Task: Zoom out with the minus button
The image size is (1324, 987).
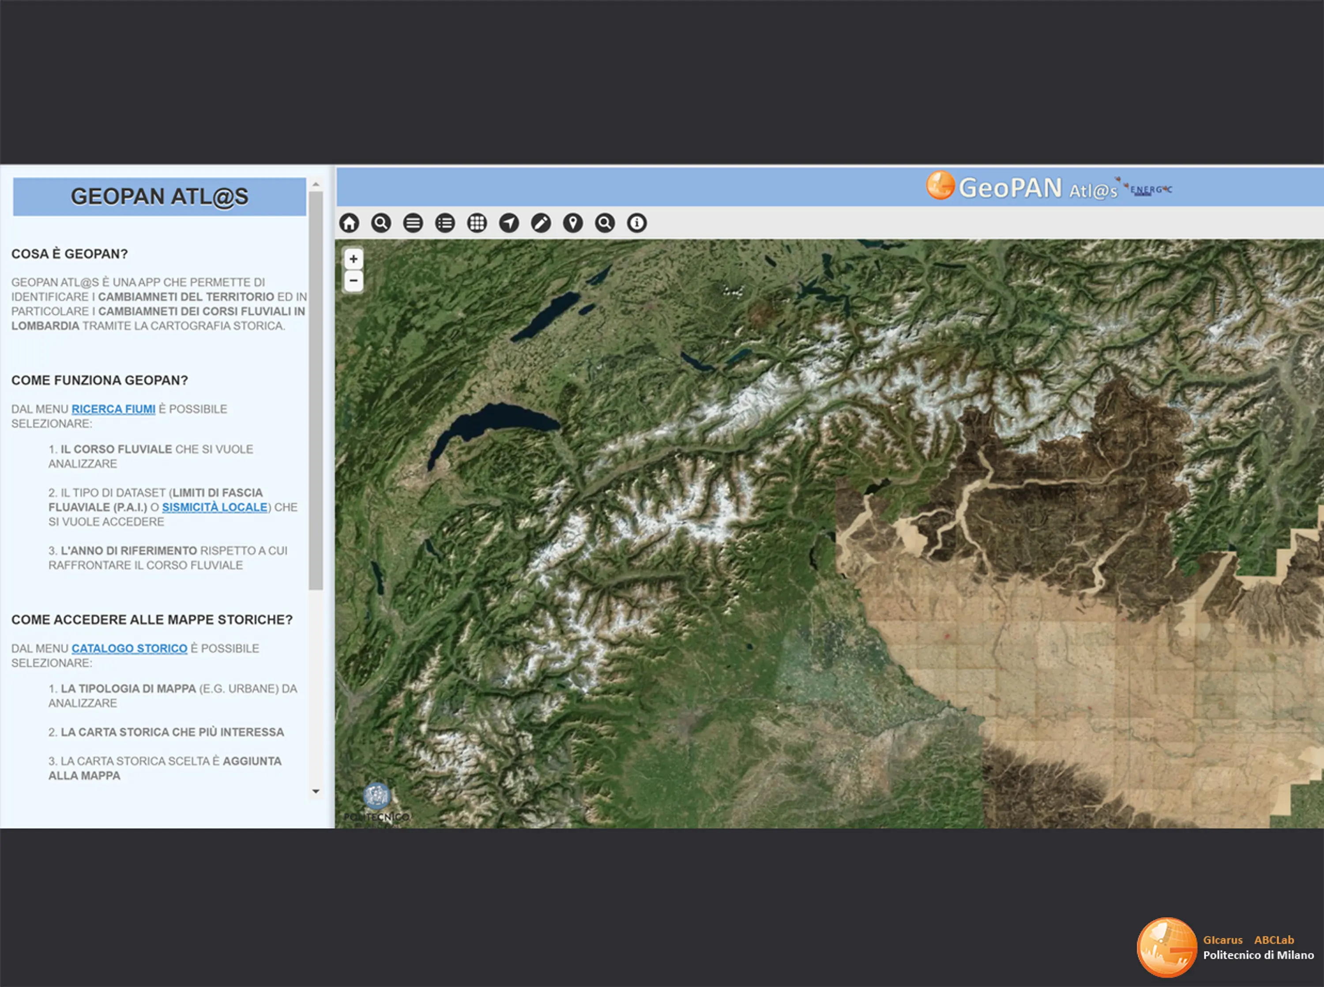Action: (354, 280)
